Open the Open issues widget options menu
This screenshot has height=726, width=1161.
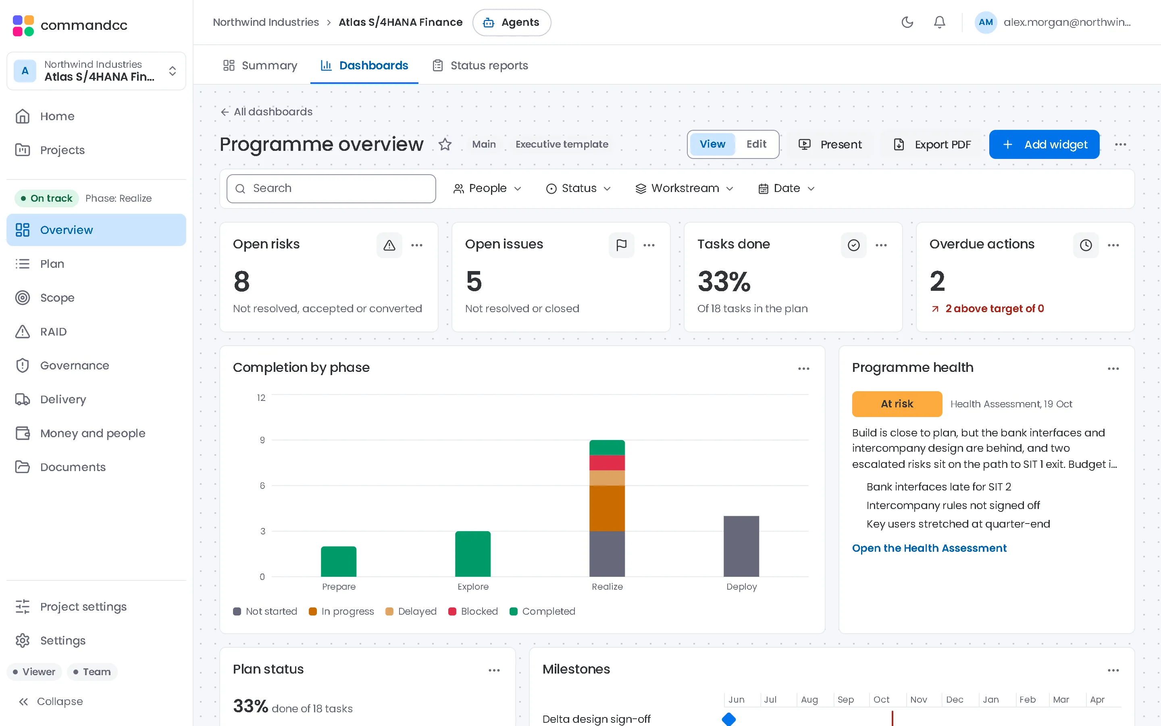click(x=649, y=245)
